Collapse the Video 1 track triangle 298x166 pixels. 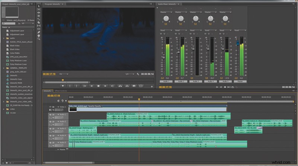(58, 107)
